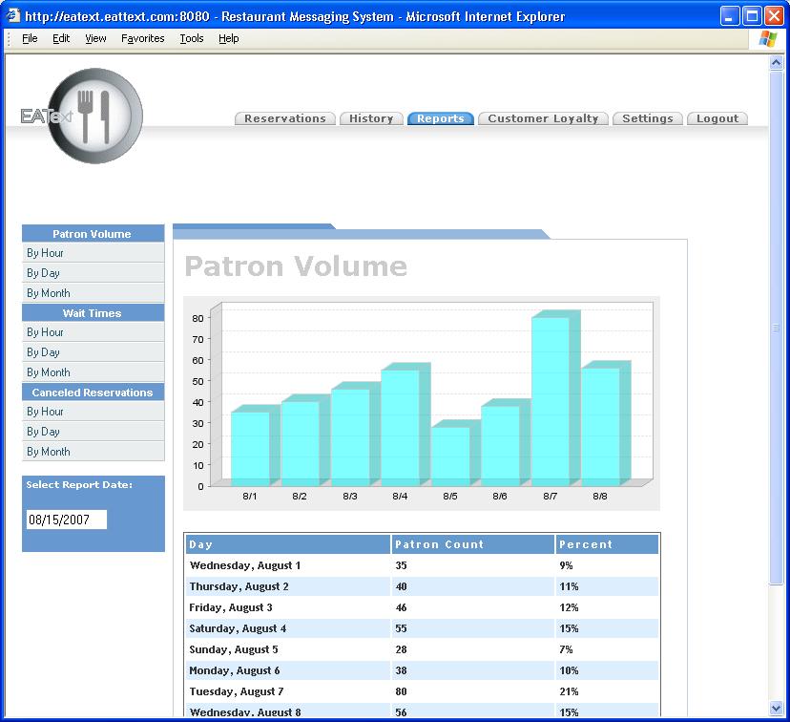Click the report date input field

click(67, 520)
